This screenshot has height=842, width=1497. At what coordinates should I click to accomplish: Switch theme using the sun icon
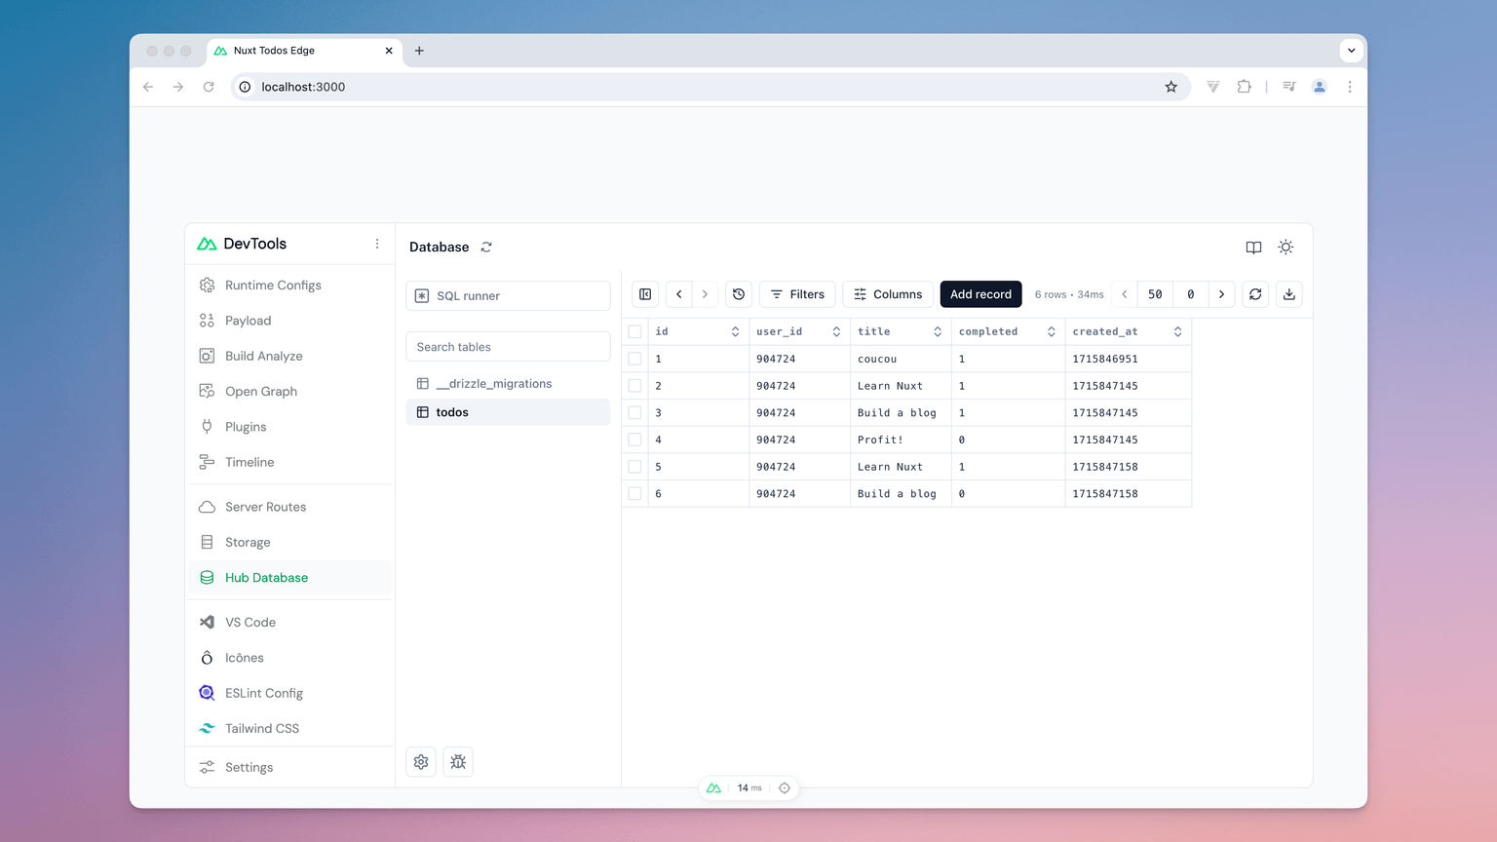(1286, 248)
